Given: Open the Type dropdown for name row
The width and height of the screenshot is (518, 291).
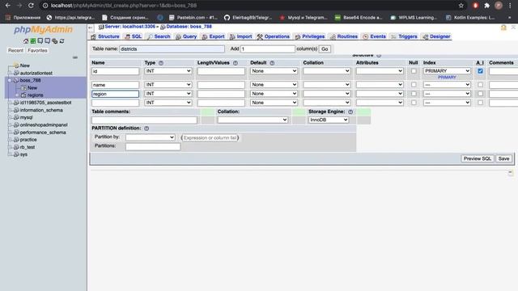Looking at the screenshot, I should [168, 85].
